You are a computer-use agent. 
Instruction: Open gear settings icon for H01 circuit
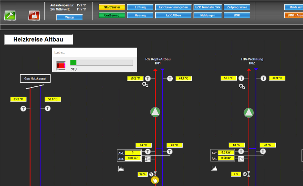pyautogui.click(x=145, y=85)
